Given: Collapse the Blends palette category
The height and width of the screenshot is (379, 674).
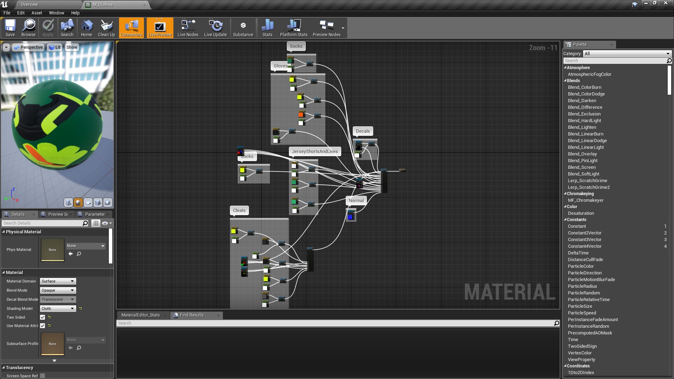Looking at the screenshot, I should click(565, 81).
